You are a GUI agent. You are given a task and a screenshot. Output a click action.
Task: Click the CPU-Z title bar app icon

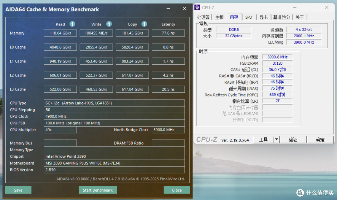click(197, 7)
